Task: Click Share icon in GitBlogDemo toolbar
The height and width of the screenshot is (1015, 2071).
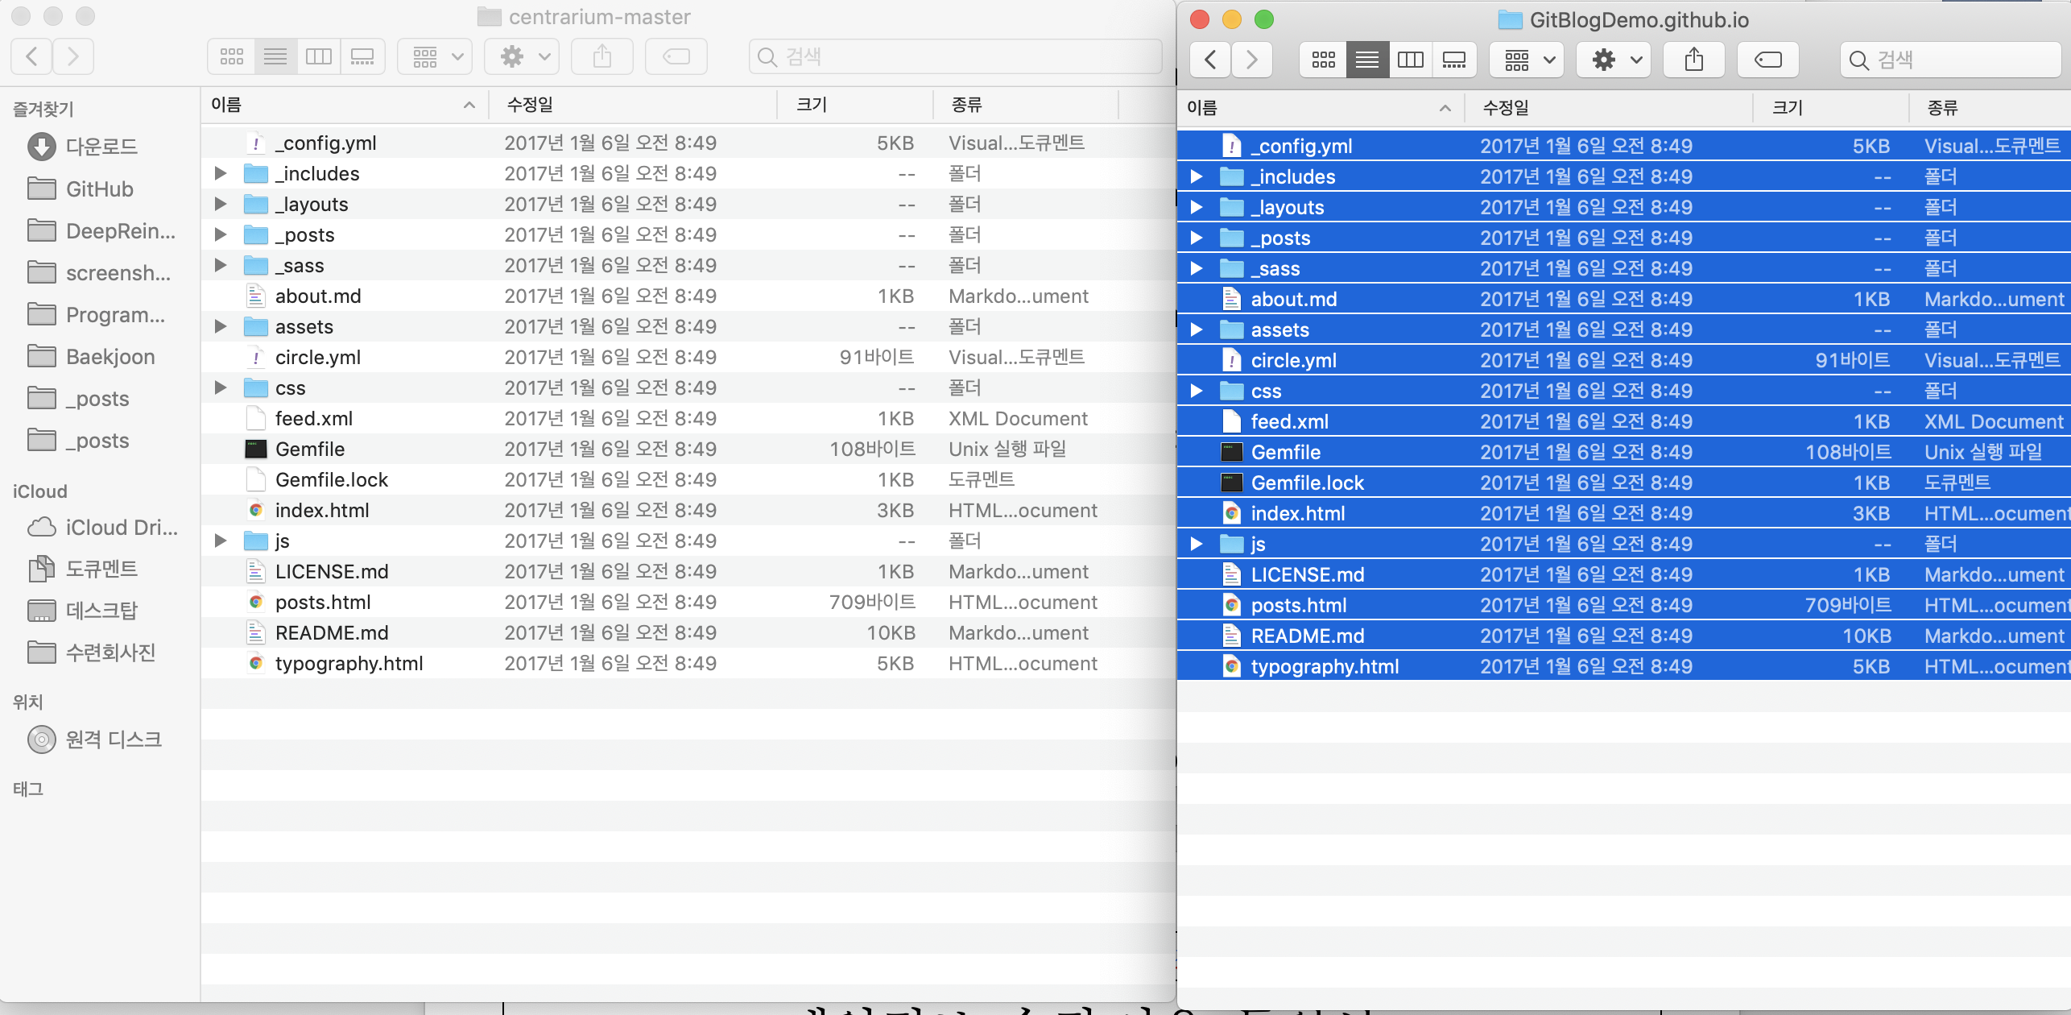Action: coord(1693,60)
